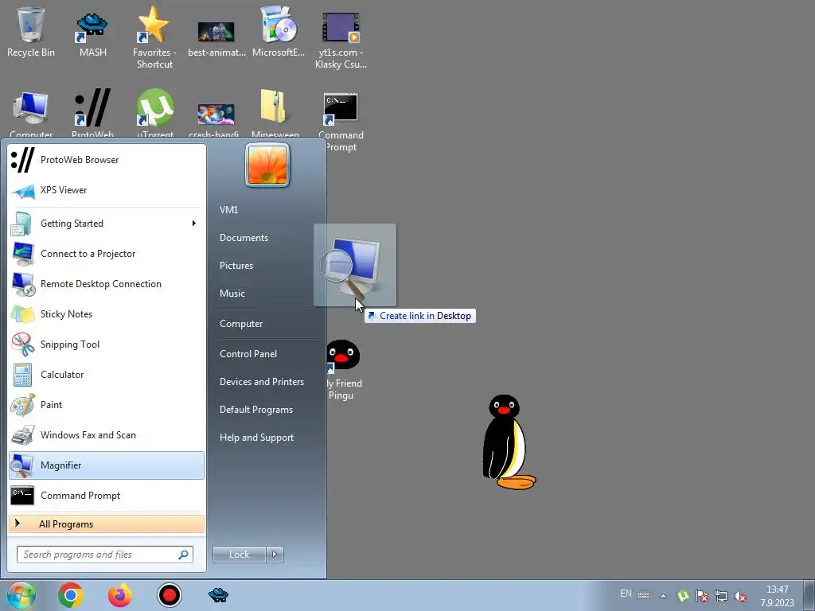Select the zipped Minesweeper folder on the desktop

(275, 111)
